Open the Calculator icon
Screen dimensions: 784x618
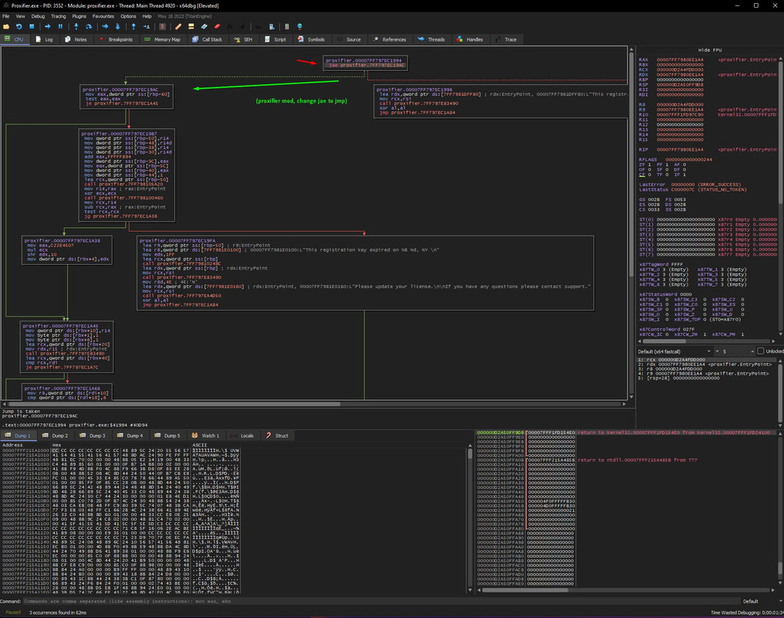click(x=287, y=26)
